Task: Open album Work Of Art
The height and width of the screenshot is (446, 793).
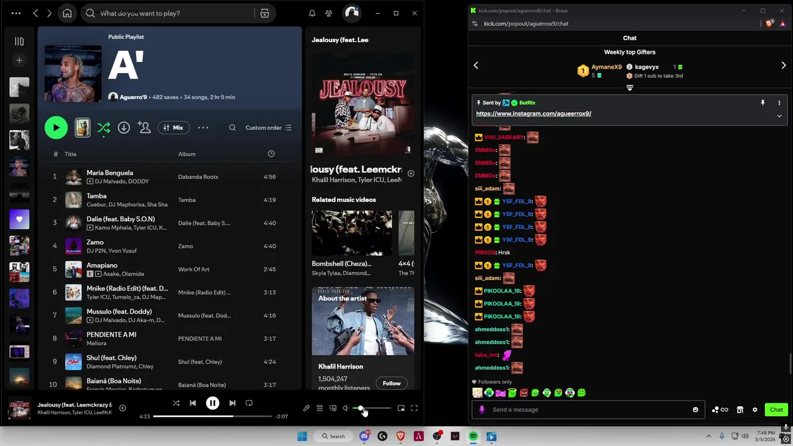Action: coord(194,269)
